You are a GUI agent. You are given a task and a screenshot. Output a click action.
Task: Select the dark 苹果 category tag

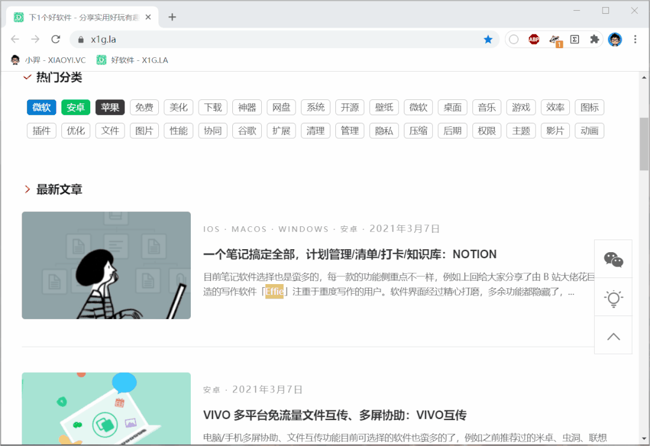110,107
